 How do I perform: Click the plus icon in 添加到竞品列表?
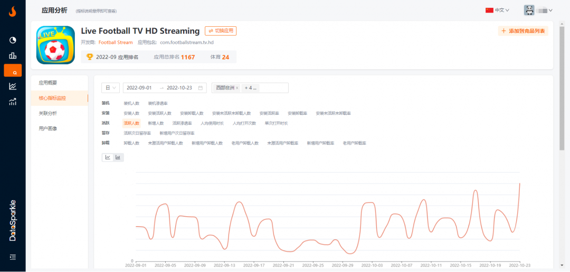point(503,31)
